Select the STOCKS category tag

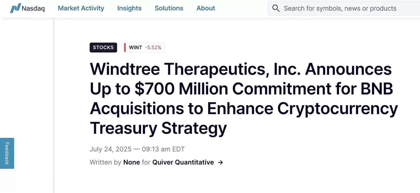point(103,47)
